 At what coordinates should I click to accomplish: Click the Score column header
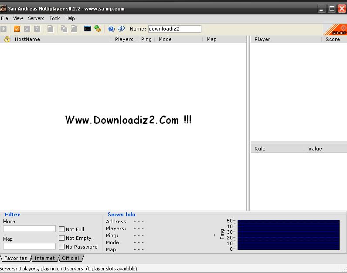[334, 39]
